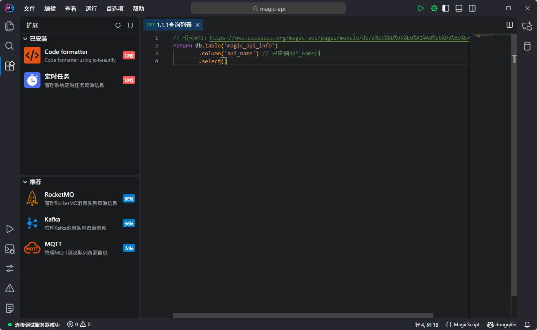This screenshot has height=330, width=537.
Task: Click the dongqifei user in status bar
Action: pyautogui.click(x=502, y=325)
